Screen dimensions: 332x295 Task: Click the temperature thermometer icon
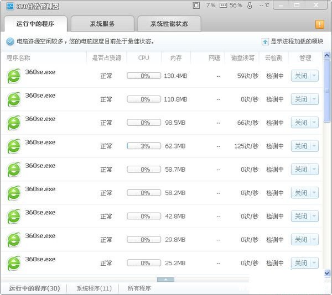(250, 5)
